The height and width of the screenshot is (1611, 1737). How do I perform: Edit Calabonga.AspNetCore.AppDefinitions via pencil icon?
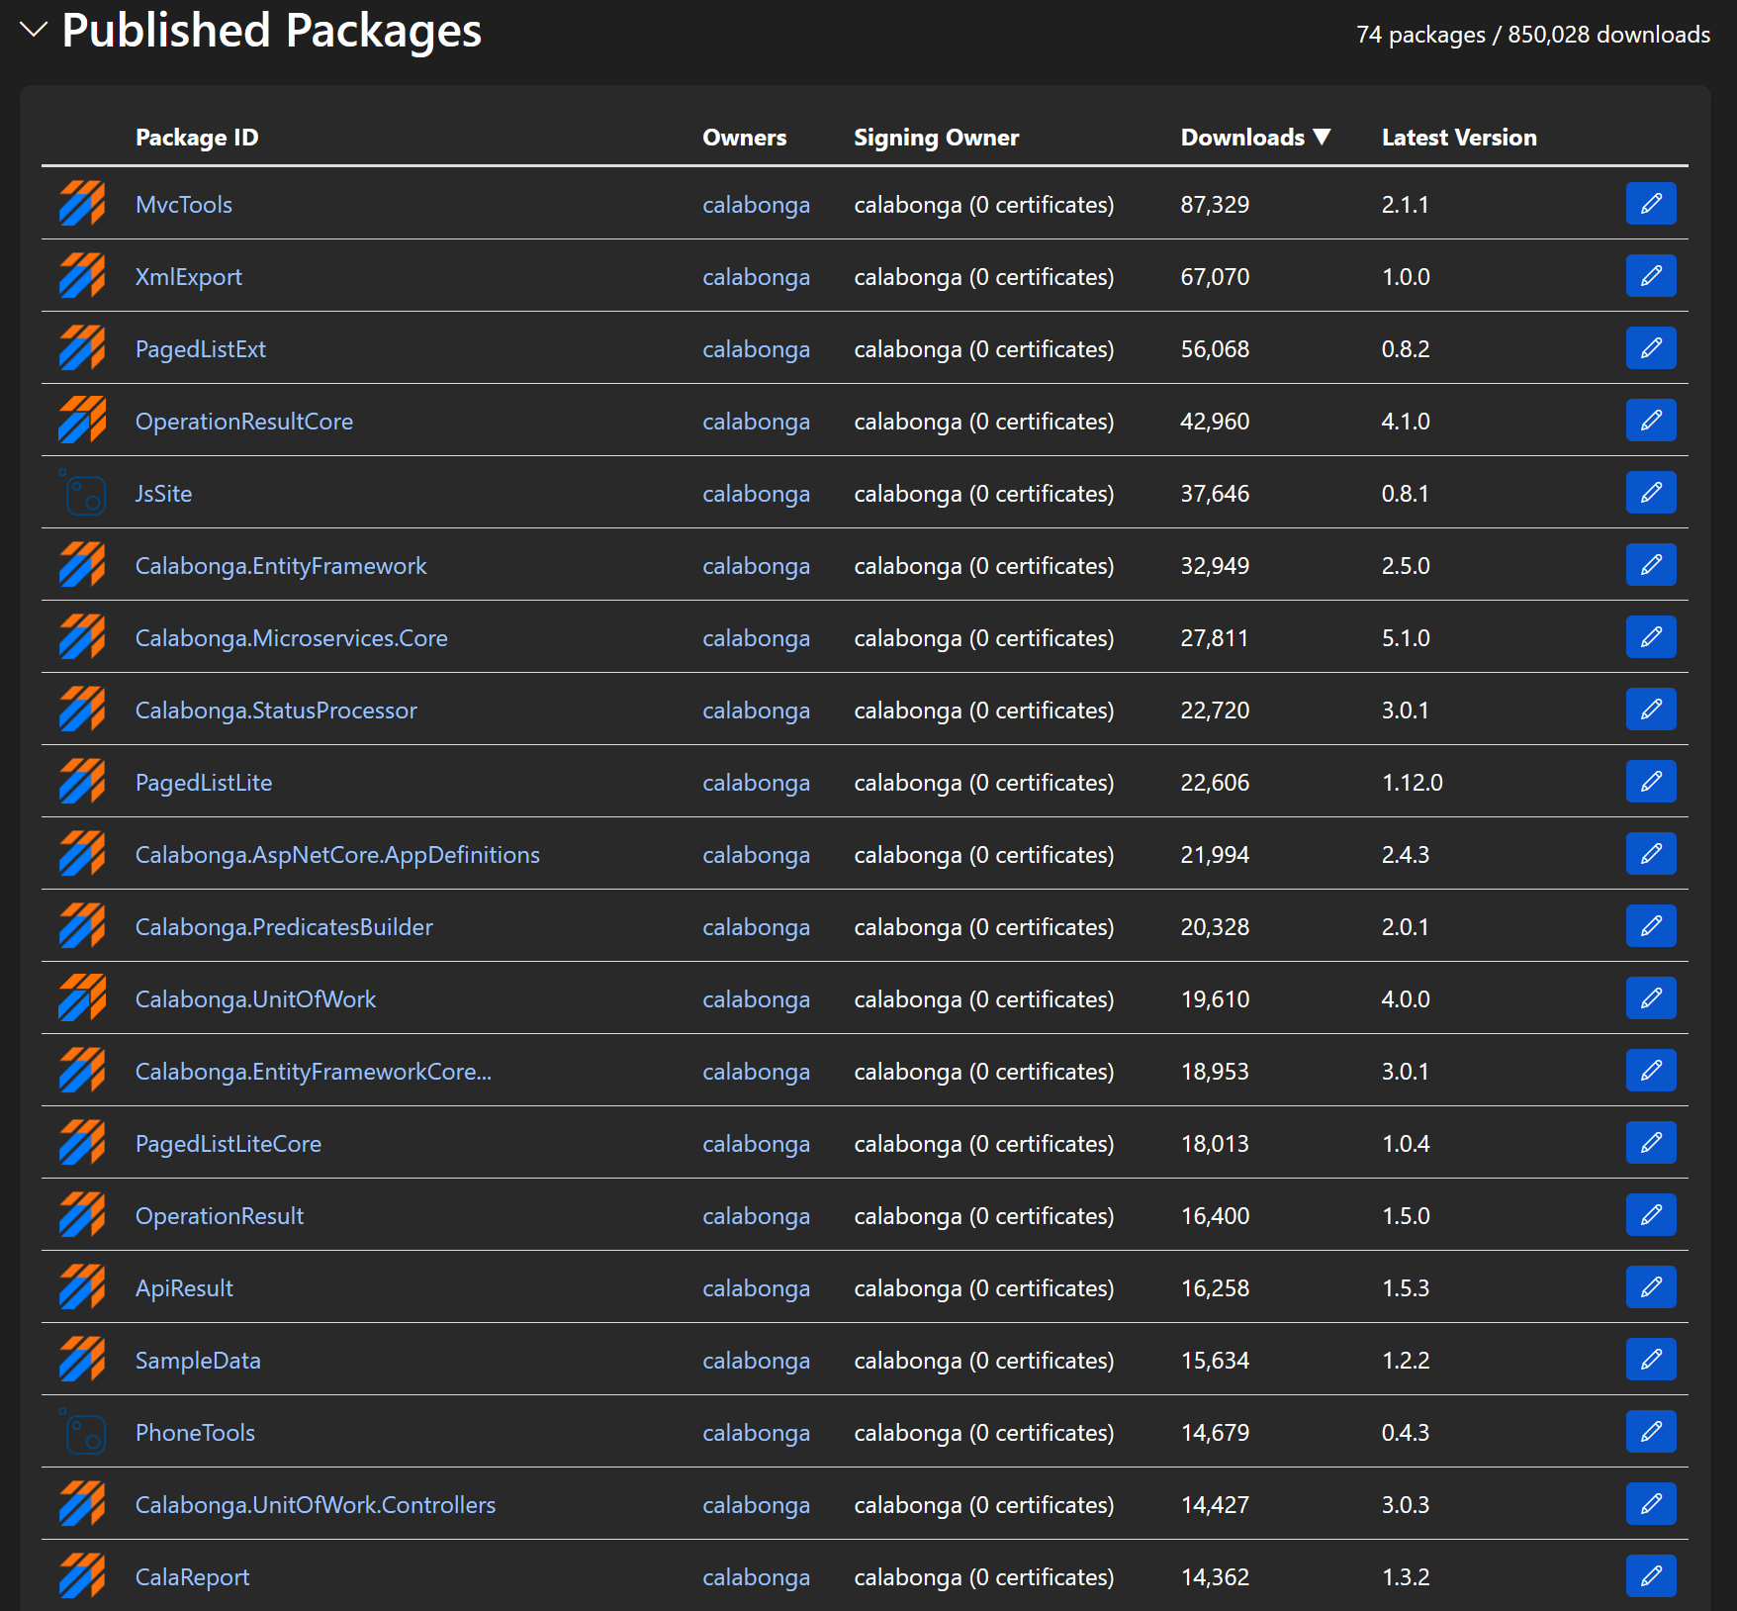click(x=1651, y=854)
